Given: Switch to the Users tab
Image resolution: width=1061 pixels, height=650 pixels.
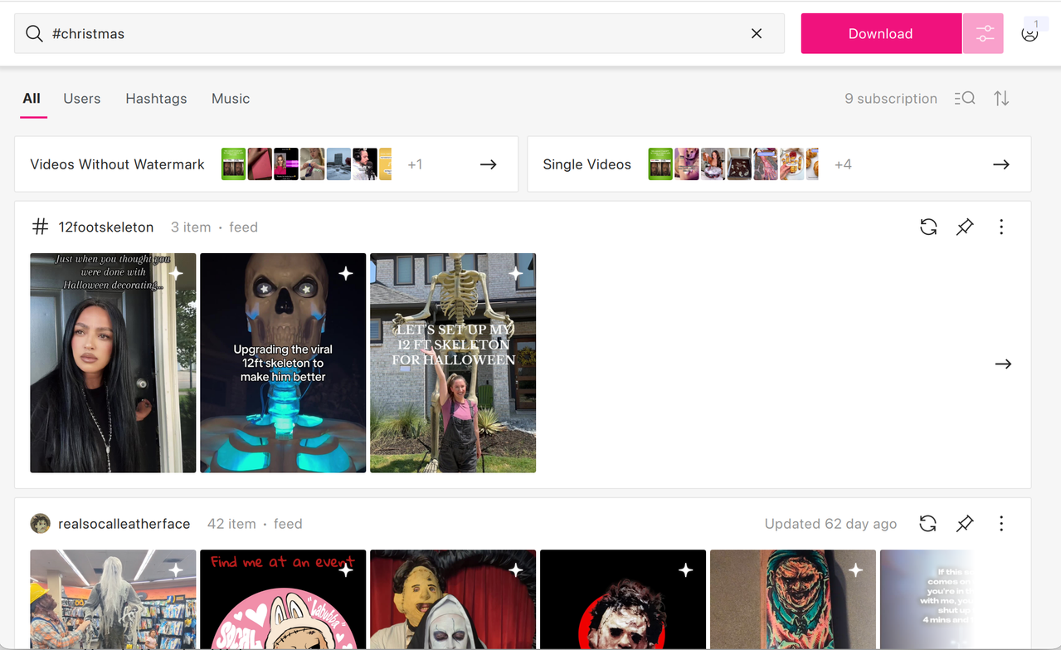Looking at the screenshot, I should click(x=82, y=99).
